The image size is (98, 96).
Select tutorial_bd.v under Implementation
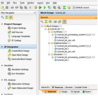pyautogui.click(x=62, y=49)
